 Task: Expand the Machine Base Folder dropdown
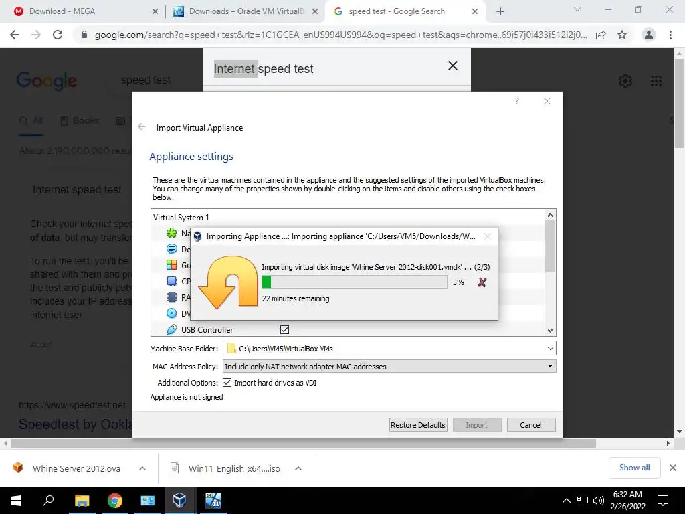click(551, 348)
